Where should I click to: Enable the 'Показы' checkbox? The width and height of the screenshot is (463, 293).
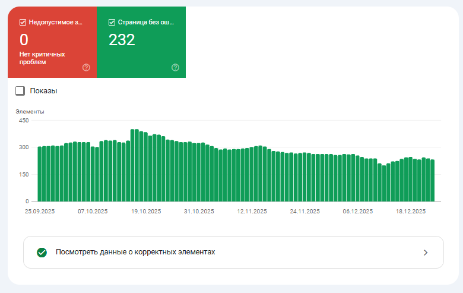pos(20,91)
